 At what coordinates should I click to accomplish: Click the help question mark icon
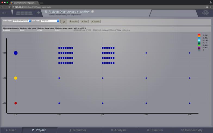[x=93, y=12]
